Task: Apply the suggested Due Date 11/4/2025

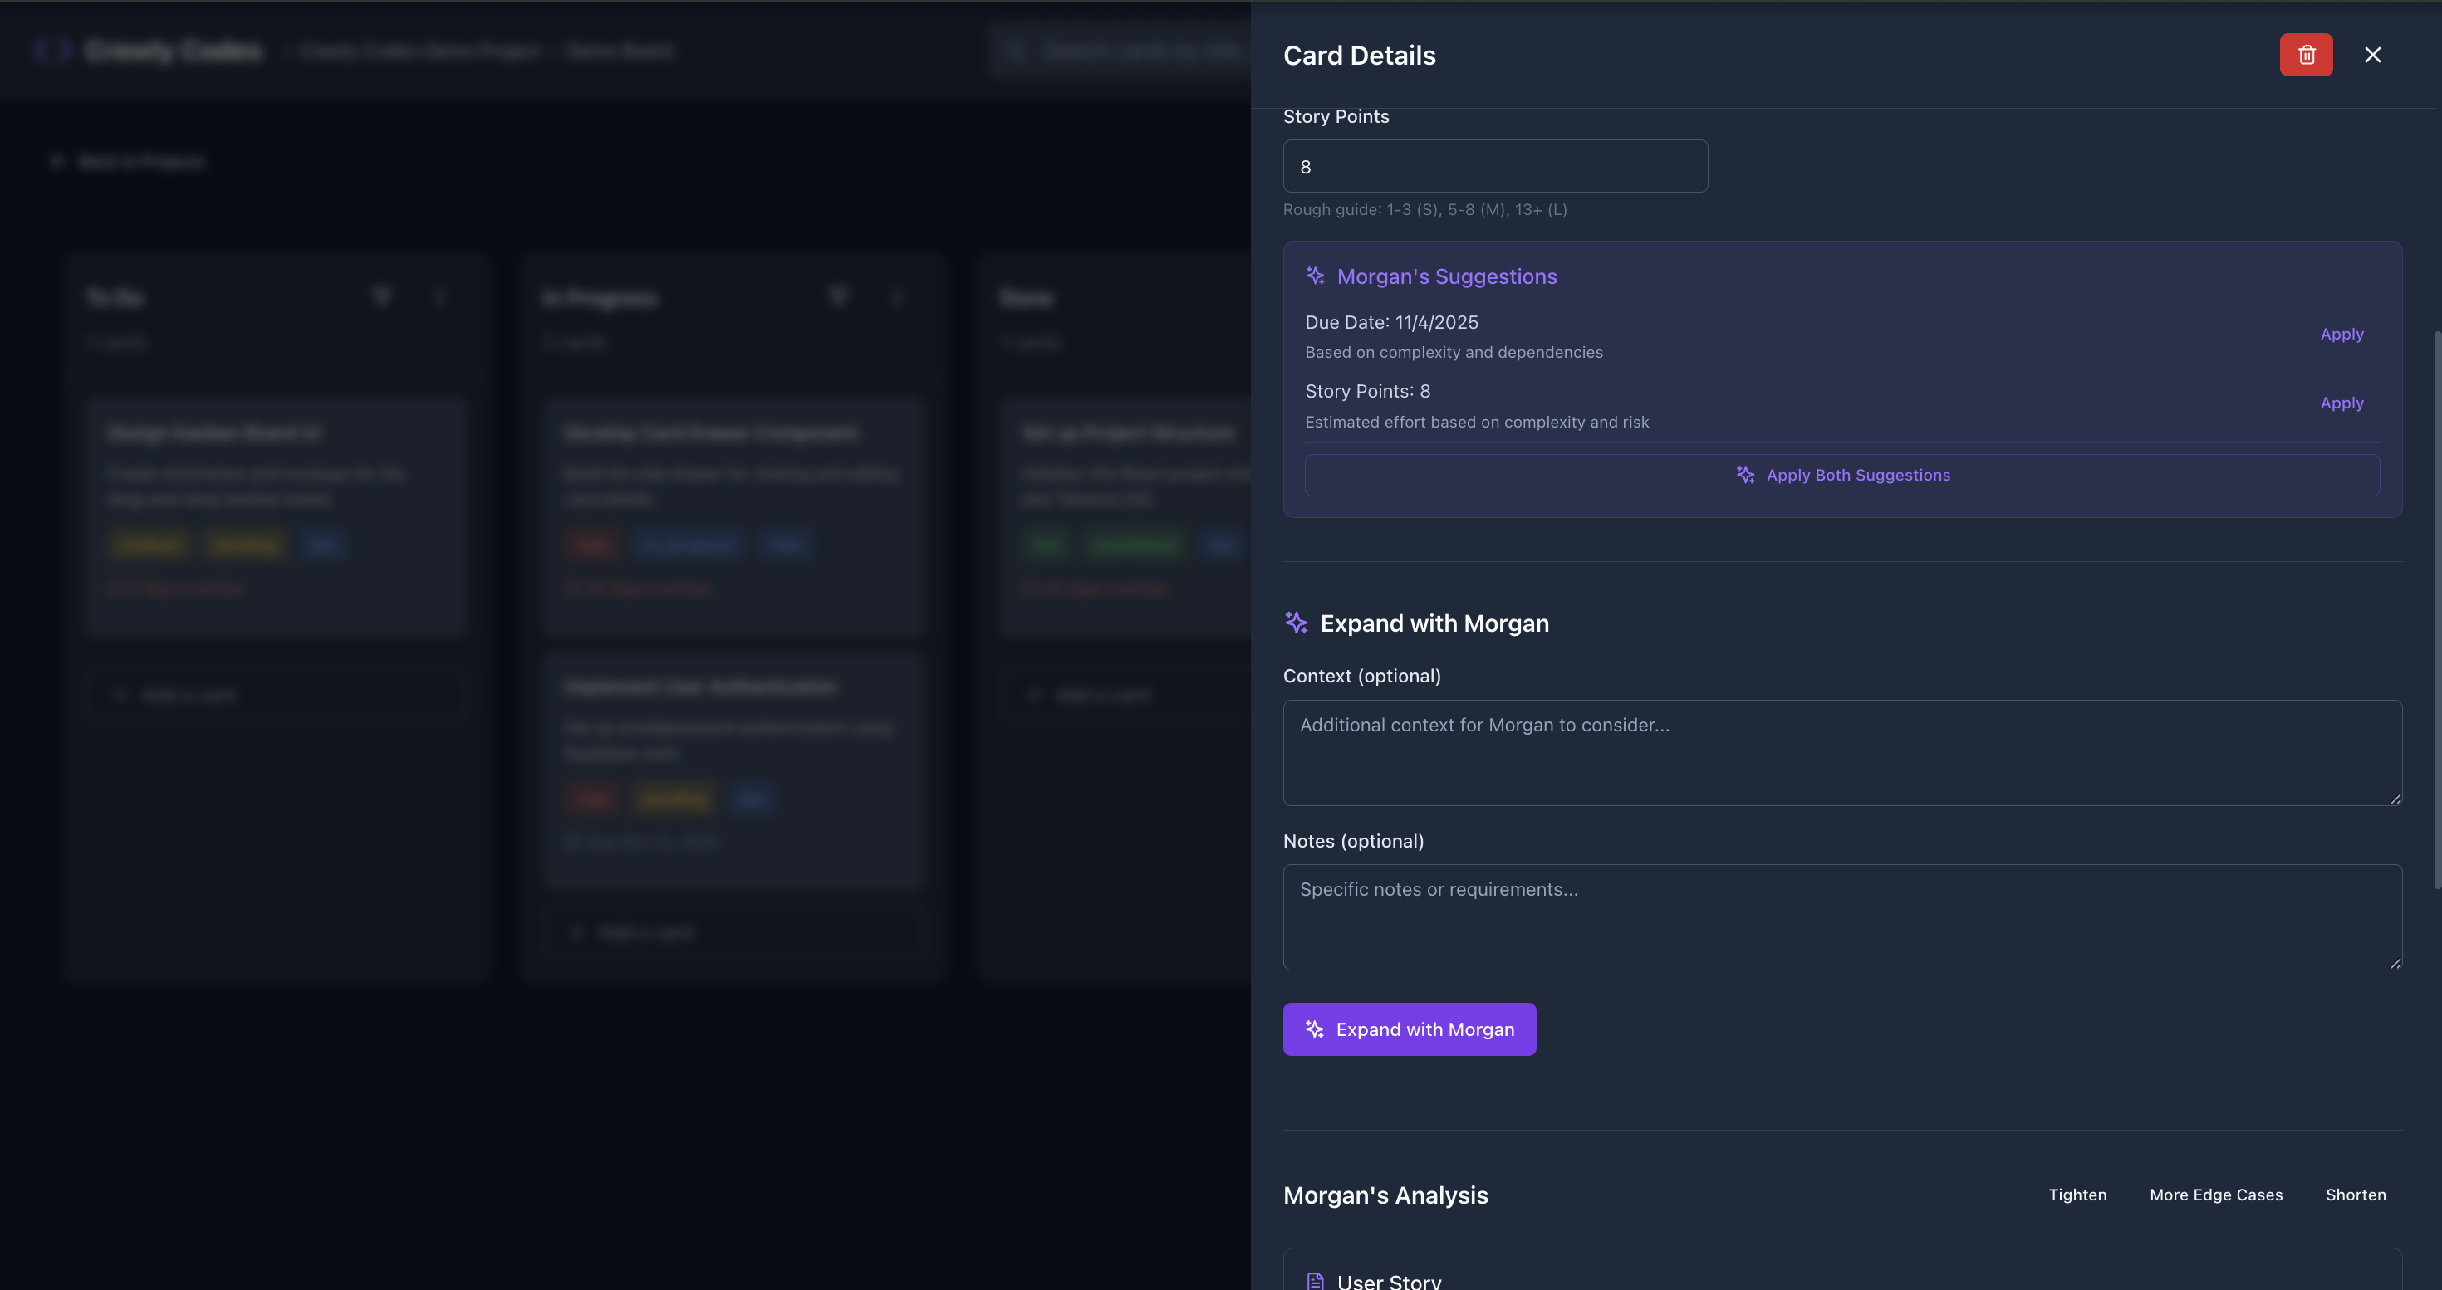Action: point(2341,335)
